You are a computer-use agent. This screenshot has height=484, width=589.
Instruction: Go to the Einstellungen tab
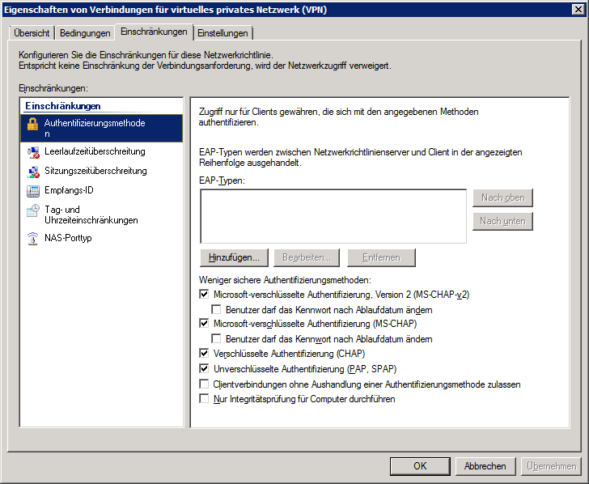223,33
